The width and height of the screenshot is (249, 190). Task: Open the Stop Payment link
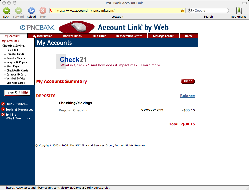pos(15,66)
